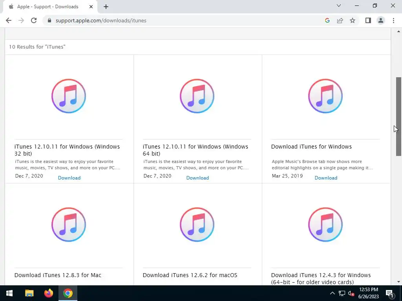Click iTunes icon for 12.6.2 for macOS
Viewport: 402px width, 301px height.
tap(197, 225)
